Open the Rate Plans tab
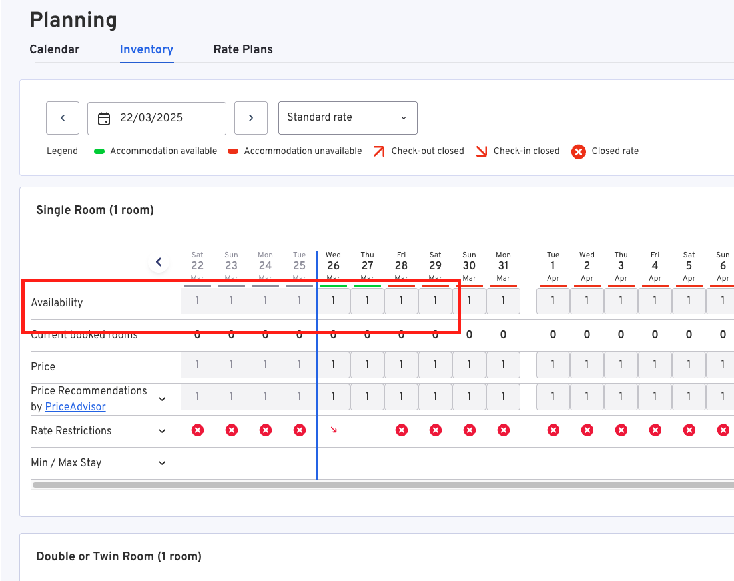The image size is (734, 581). tap(243, 49)
